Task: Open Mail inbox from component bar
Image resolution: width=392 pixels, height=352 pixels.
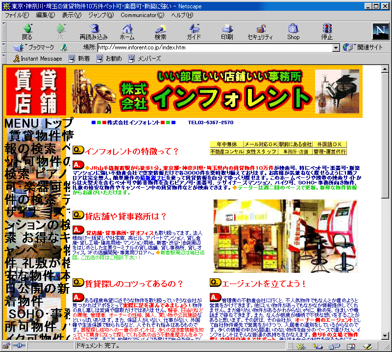Action: click(318, 346)
